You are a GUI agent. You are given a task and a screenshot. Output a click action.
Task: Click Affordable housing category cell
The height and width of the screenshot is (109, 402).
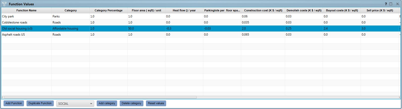pos(71,29)
